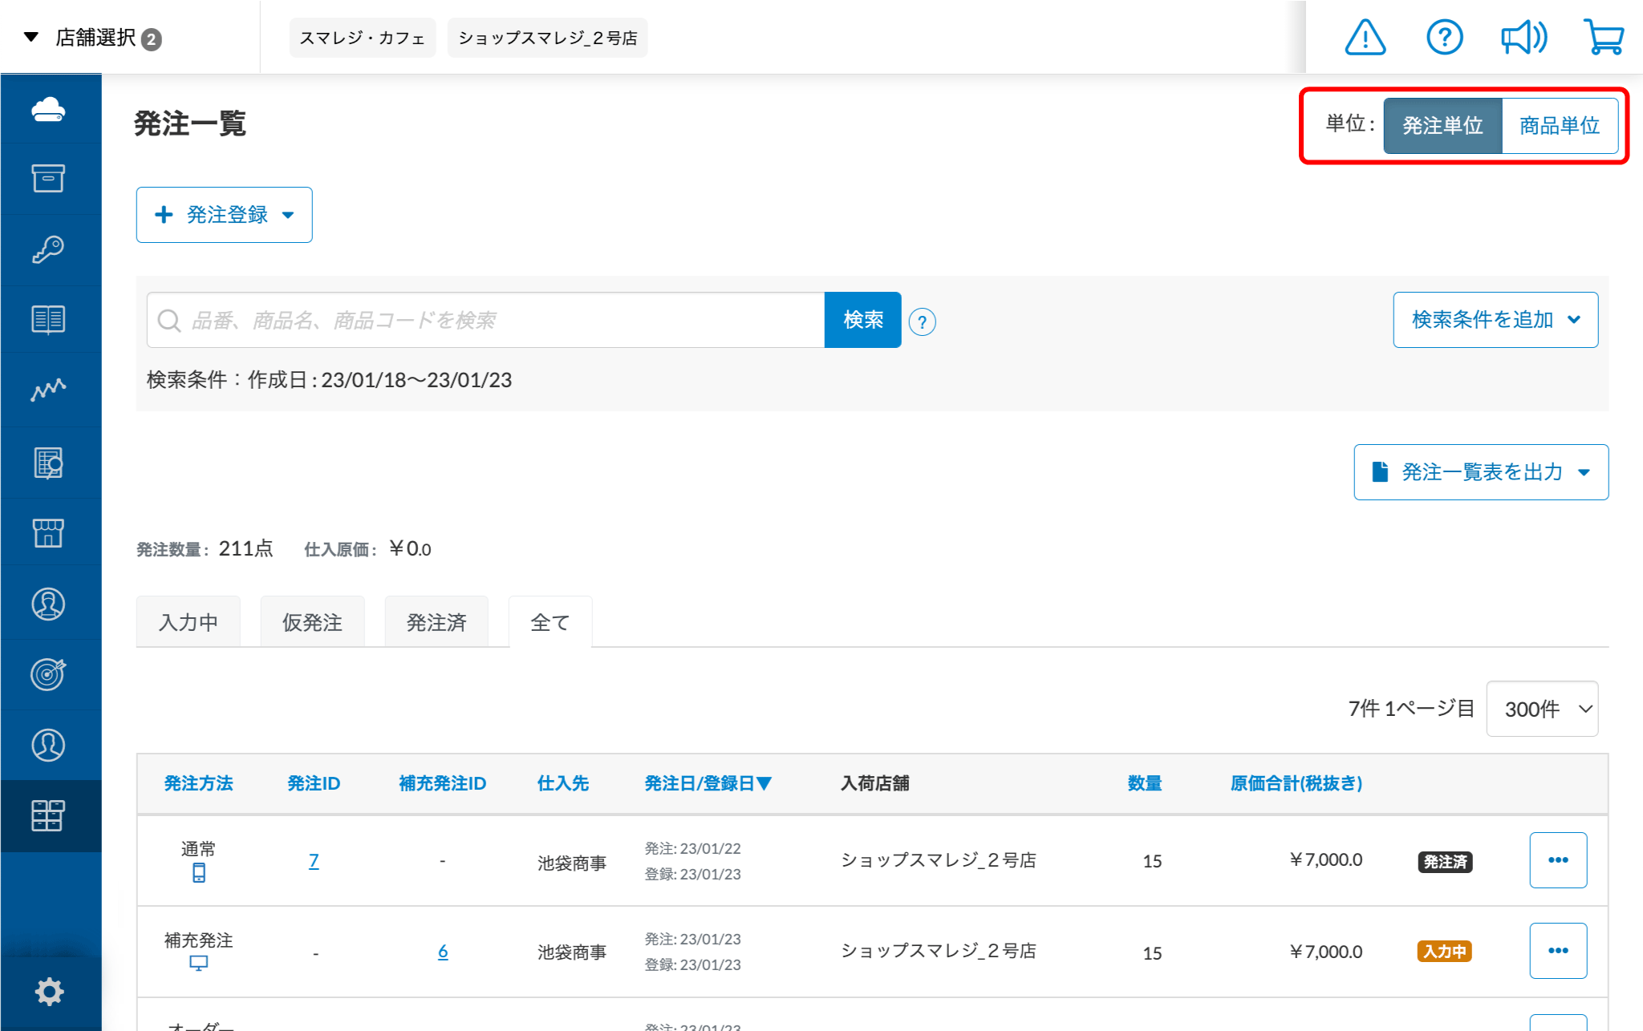Screen dimensions: 1643x1031
Task: Click the blue 検索 button
Action: [862, 320]
